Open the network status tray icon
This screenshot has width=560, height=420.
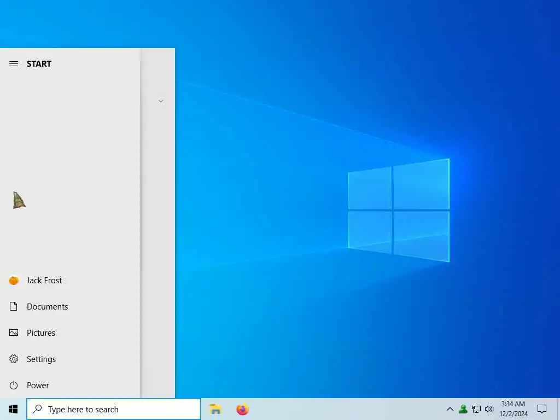pos(476,409)
